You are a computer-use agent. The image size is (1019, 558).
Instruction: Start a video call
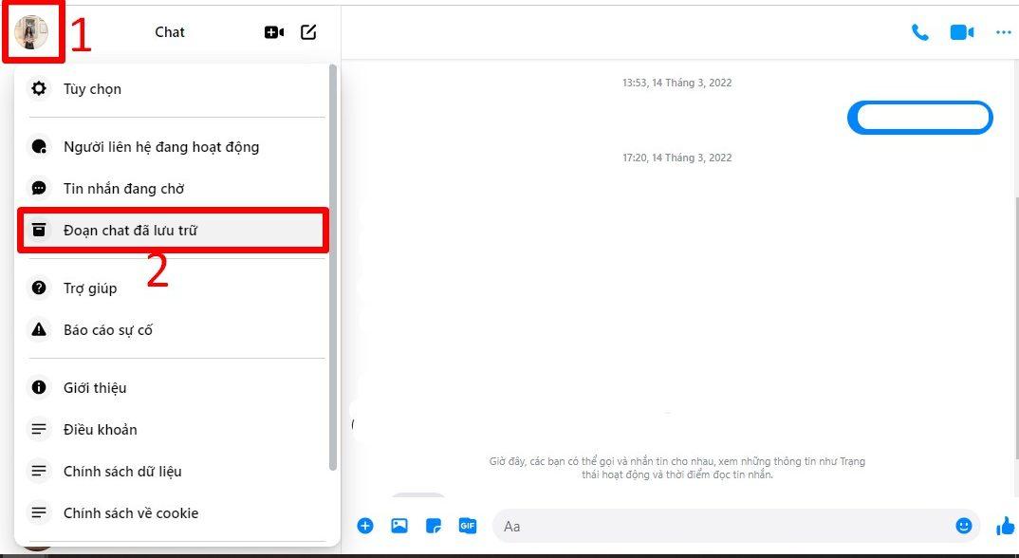click(961, 31)
